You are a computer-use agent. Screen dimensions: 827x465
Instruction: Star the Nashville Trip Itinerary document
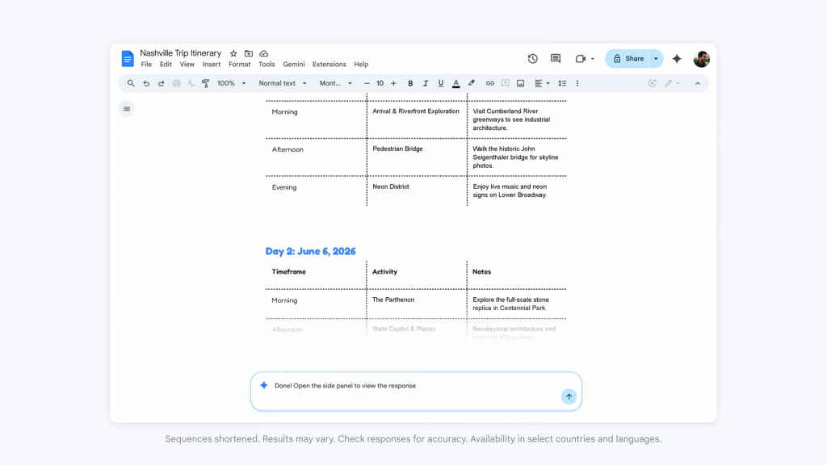(x=233, y=53)
